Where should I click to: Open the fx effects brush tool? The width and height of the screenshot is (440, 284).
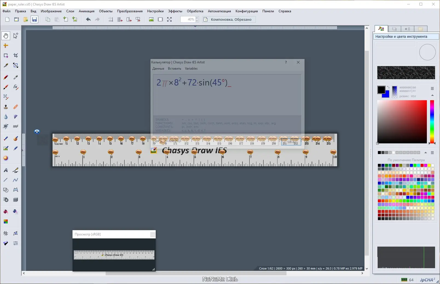[x=16, y=87]
